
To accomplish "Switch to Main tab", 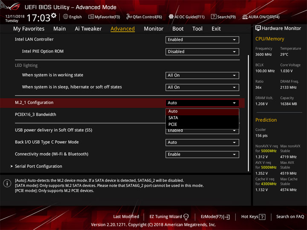I will pos(60,29).
